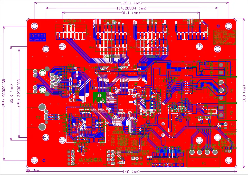The width and height of the screenshot is (248, 175).
Task: Click the 62.9 (mm) vertical dimension label
Action: point(11,93)
